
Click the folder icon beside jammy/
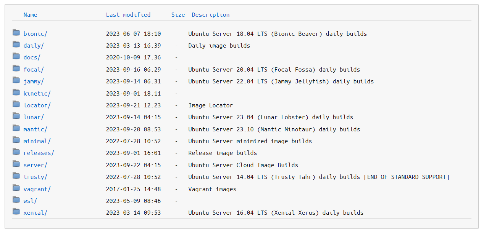pos(16,80)
